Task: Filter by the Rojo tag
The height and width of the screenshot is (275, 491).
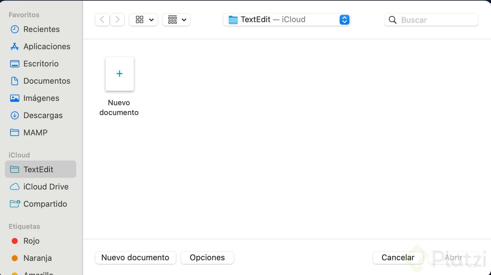Action: click(x=41, y=241)
